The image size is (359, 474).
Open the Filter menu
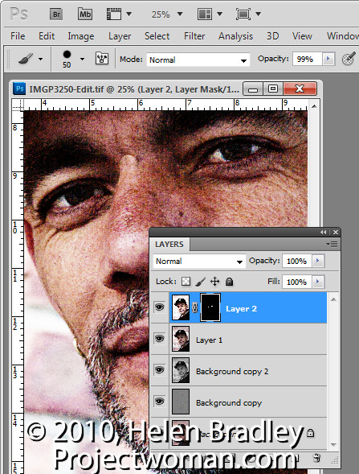point(194,36)
